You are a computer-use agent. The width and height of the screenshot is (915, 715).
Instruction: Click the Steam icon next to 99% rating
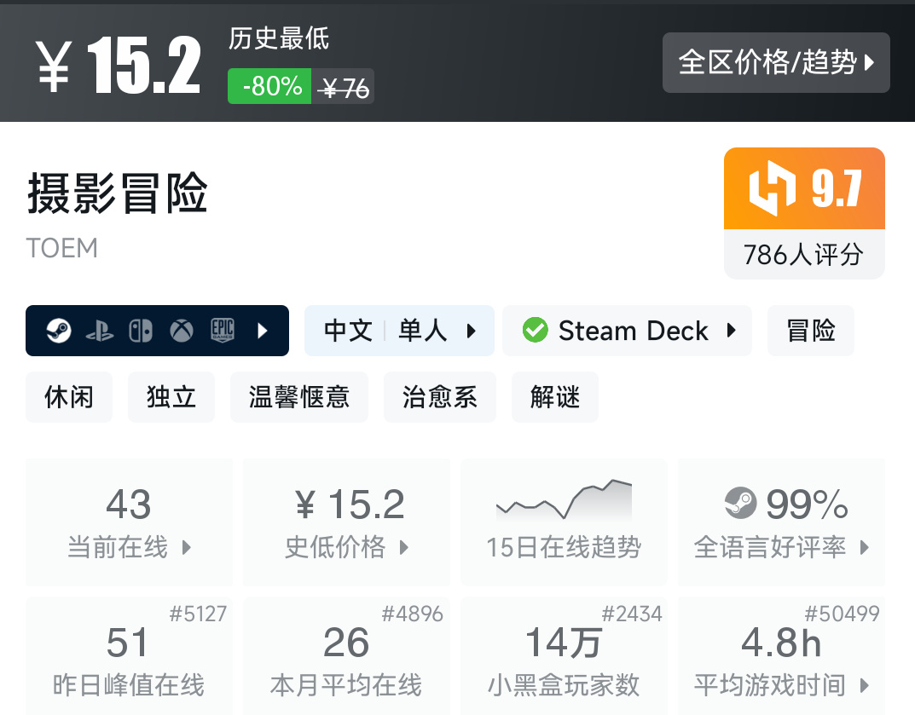click(740, 504)
